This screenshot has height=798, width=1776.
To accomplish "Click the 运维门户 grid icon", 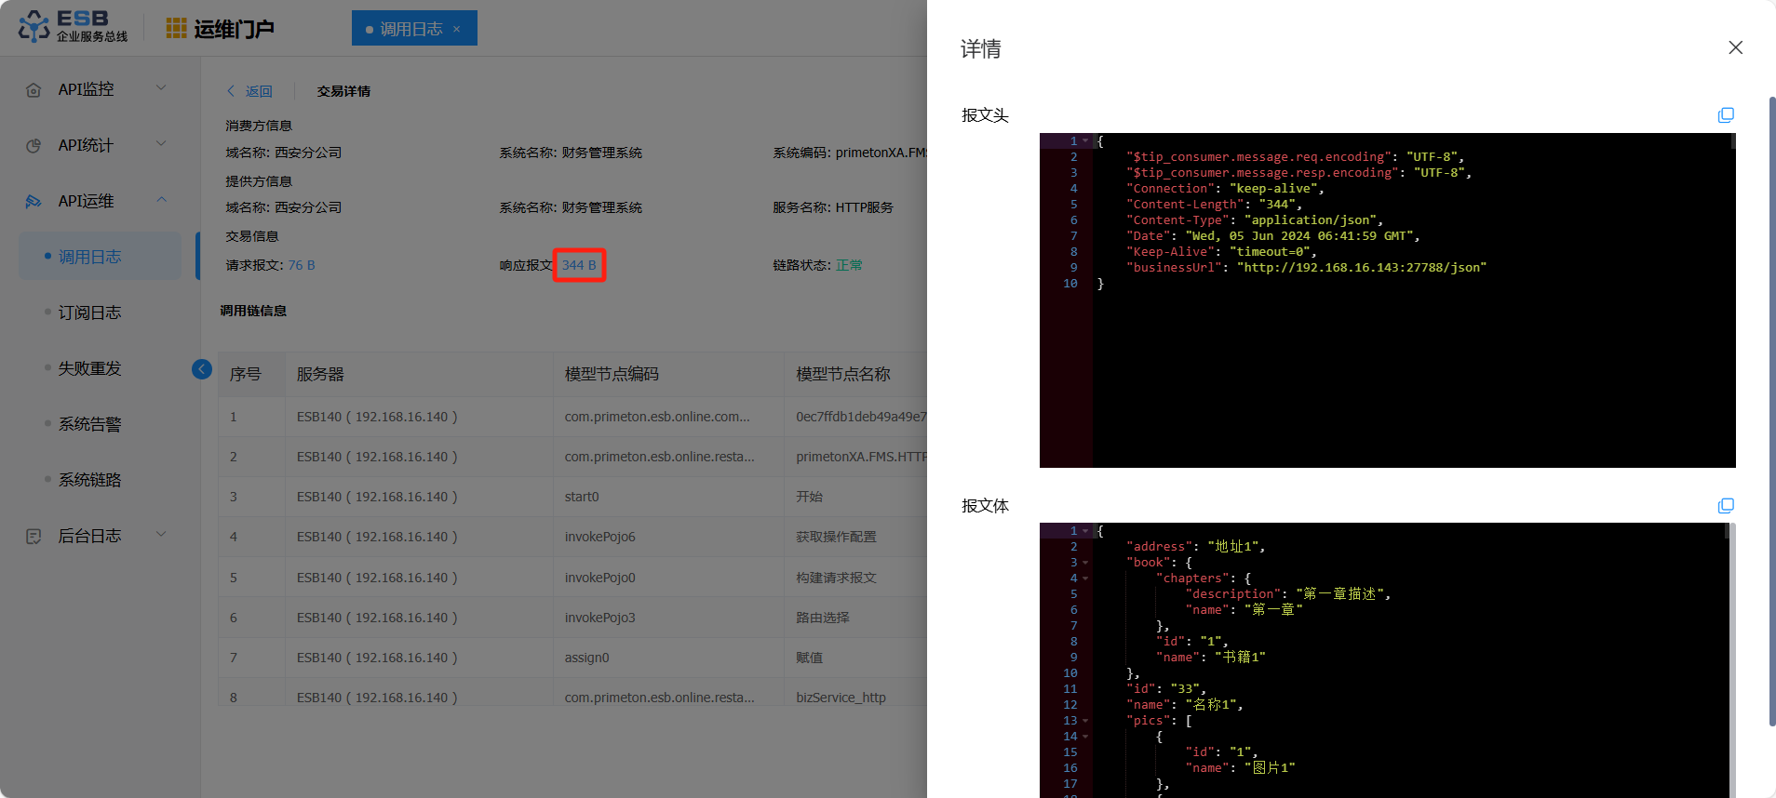I will click(176, 29).
